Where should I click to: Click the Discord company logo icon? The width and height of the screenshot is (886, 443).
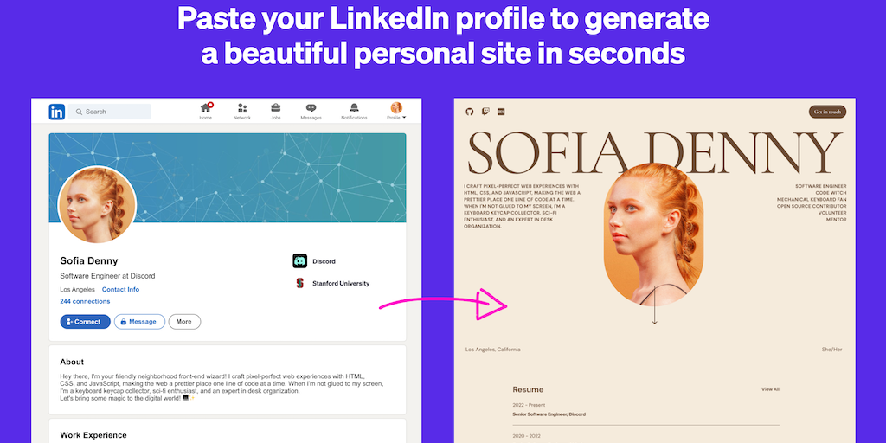pyautogui.click(x=300, y=260)
